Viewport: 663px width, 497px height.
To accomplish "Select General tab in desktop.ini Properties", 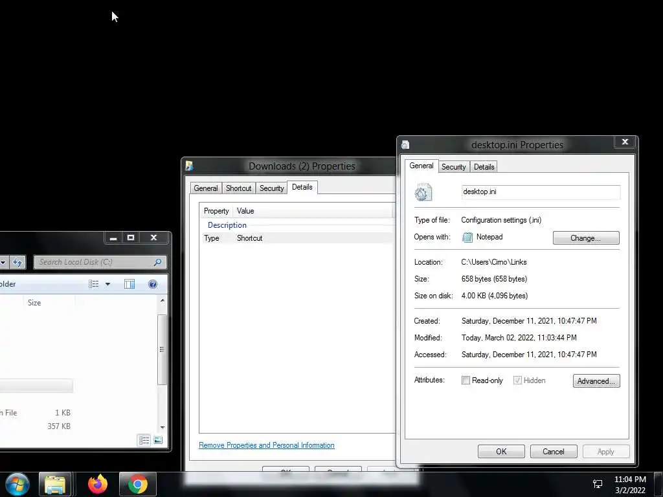I will point(421,166).
